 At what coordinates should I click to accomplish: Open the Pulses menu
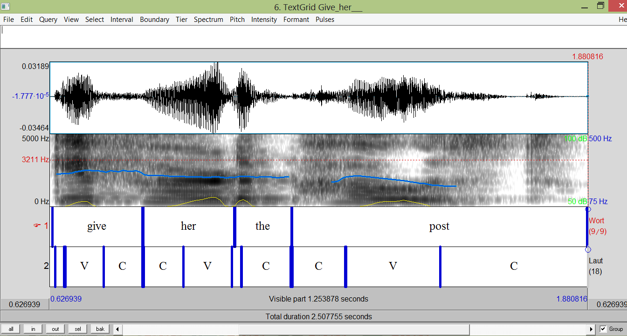pos(325,20)
